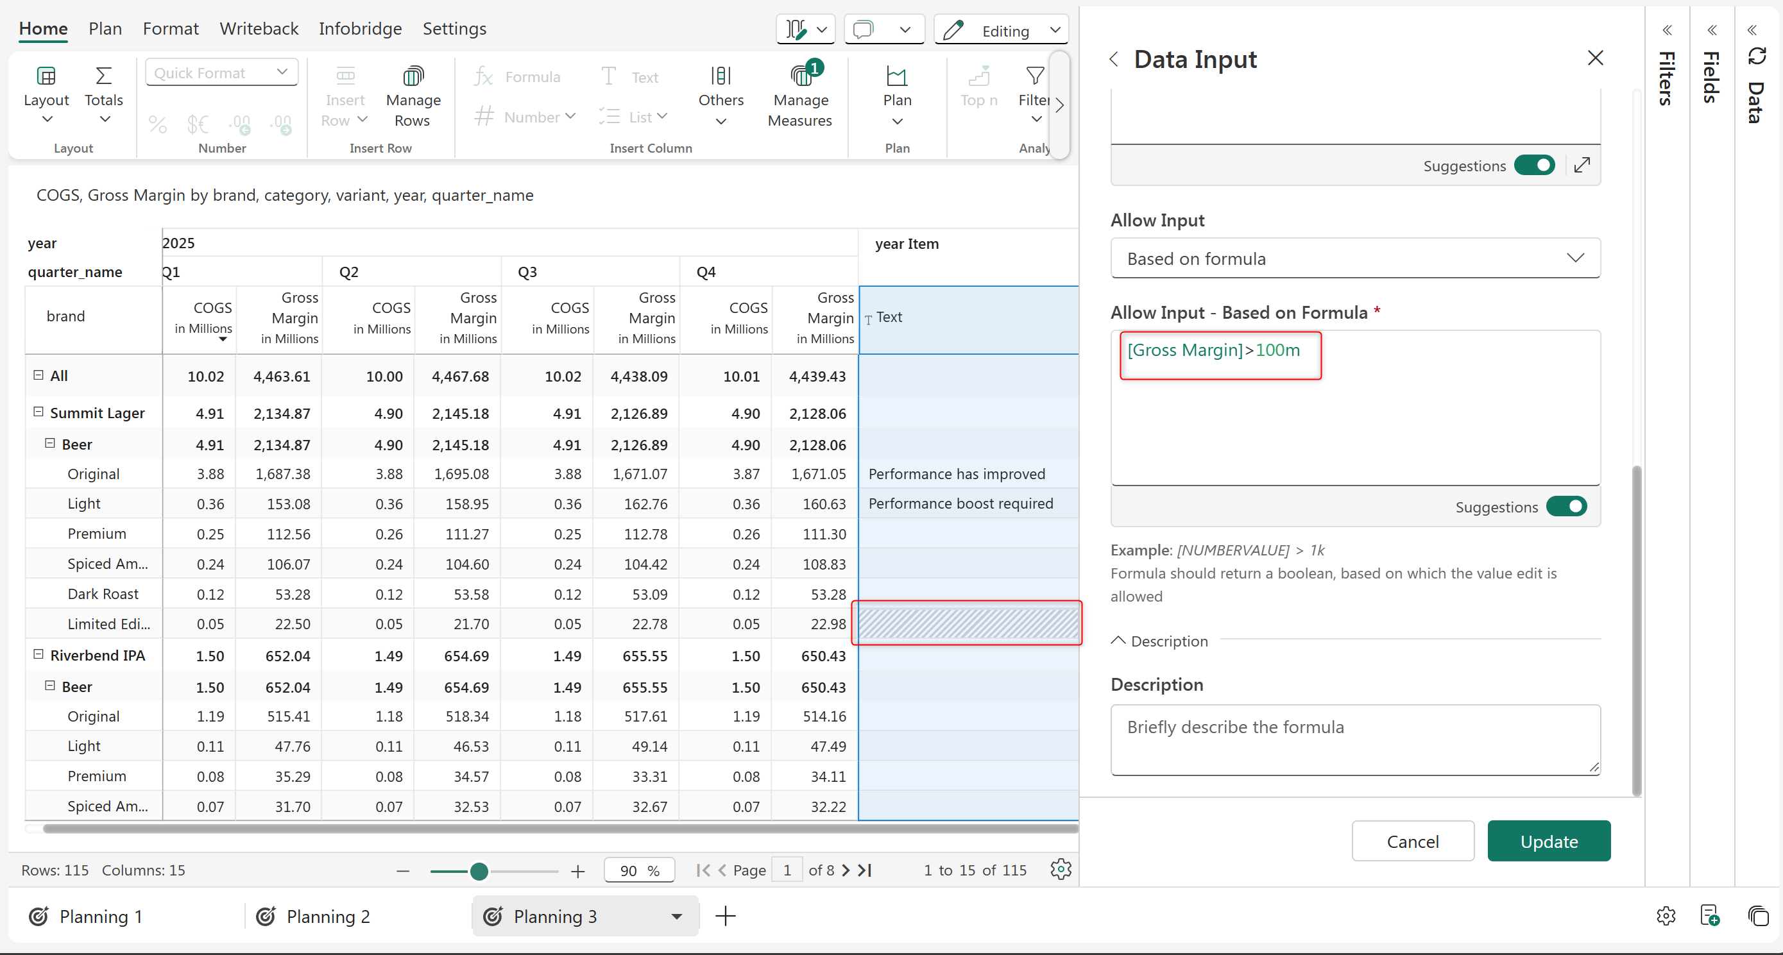Click the Manage Rows icon
The image size is (1783, 955).
pyautogui.click(x=413, y=76)
